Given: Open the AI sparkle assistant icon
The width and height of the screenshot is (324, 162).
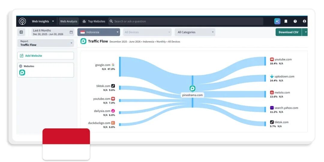Looking at the screenshot, I should pyautogui.click(x=277, y=21).
